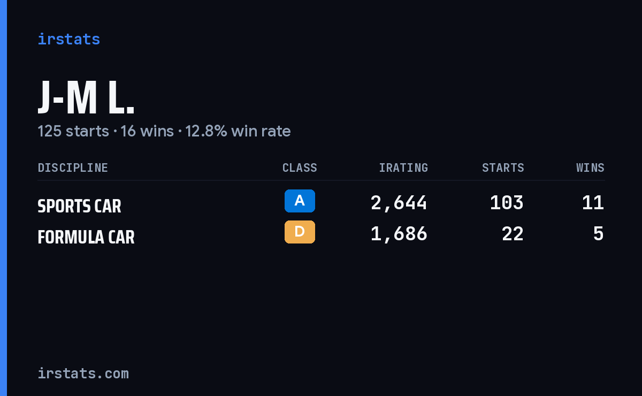
Task: Click the CLASS column header
Action: [300, 167]
